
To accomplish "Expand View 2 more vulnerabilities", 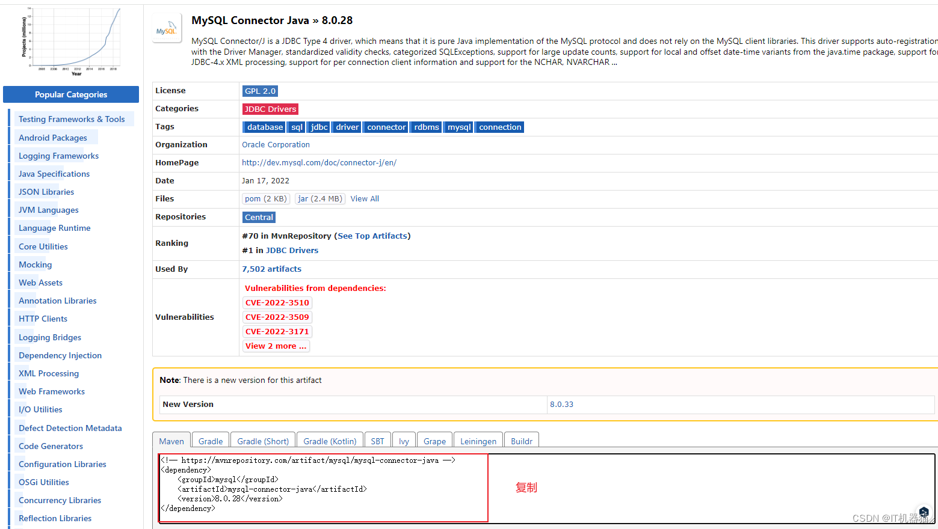I will pyautogui.click(x=276, y=346).
